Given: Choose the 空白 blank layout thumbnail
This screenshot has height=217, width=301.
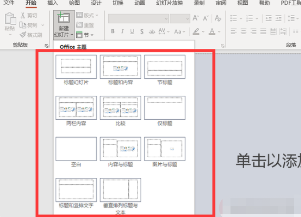Looking at the screenshot, I should coord(76,149).
